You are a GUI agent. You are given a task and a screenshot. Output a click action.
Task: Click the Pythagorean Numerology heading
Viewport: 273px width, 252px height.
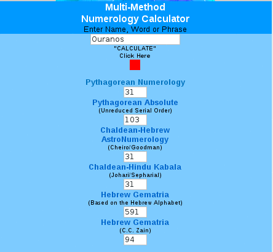point(135,82)
